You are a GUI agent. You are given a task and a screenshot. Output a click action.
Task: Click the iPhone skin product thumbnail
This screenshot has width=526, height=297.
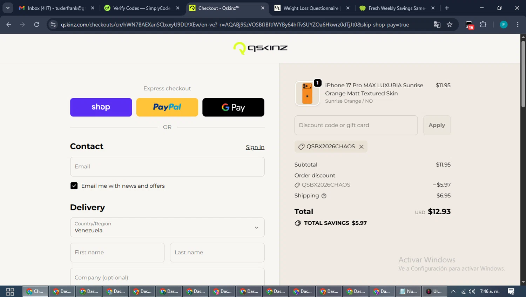click(x=307, y=93)
